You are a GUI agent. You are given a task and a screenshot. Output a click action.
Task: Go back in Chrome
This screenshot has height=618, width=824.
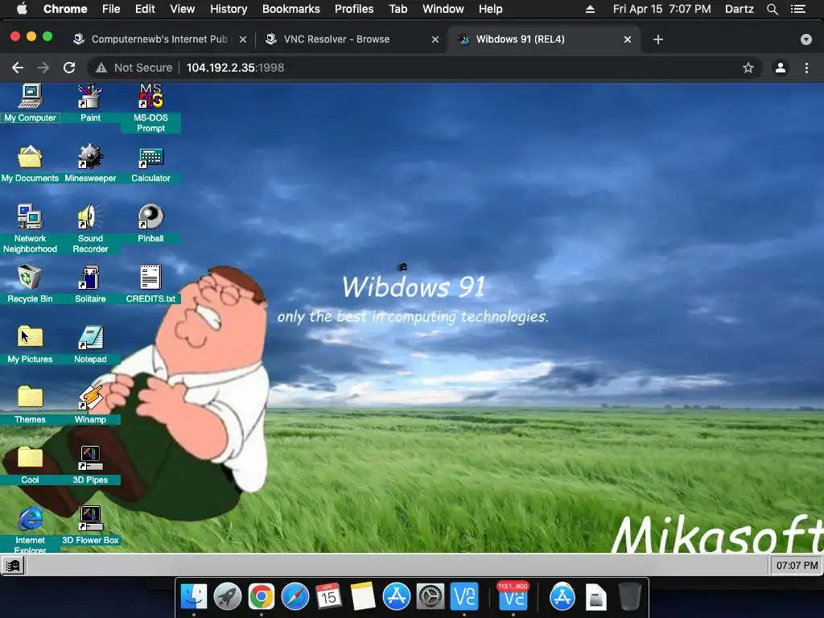click(18, 68)
